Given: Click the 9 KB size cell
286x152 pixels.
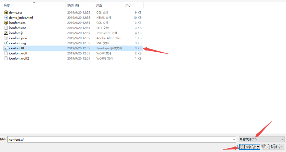Looking at the screenshot, I should pyautogui.click(x=138, y=13).
